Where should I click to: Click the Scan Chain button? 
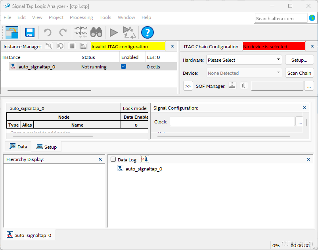pos(299,73)
